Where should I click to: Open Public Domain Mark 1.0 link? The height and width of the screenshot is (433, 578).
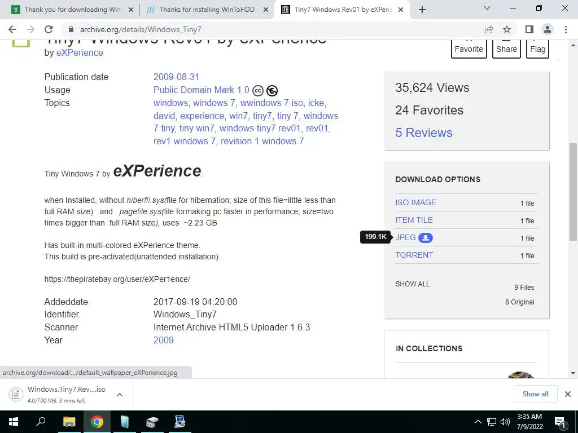coord(202,90)
